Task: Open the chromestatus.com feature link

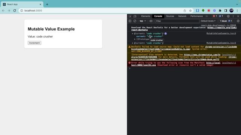Action: tap(202, 55)
